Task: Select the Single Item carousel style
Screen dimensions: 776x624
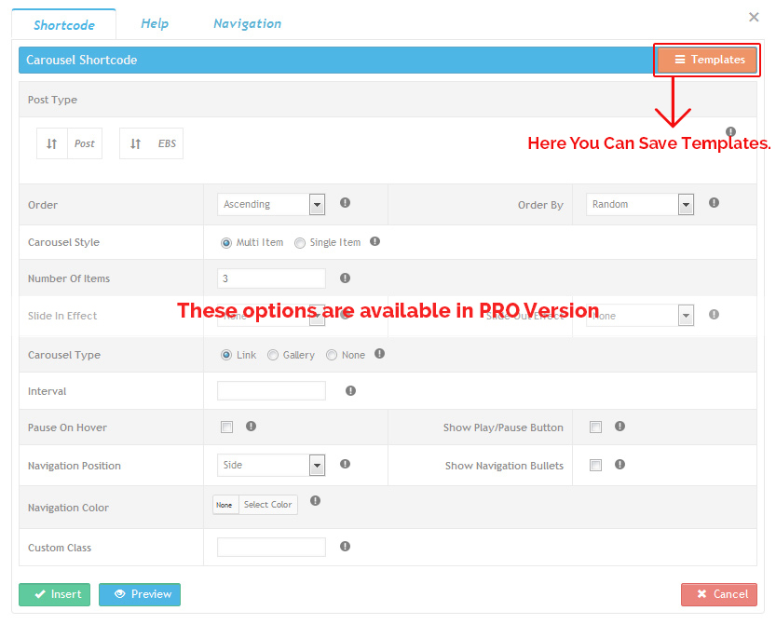Action: (300, 243)
